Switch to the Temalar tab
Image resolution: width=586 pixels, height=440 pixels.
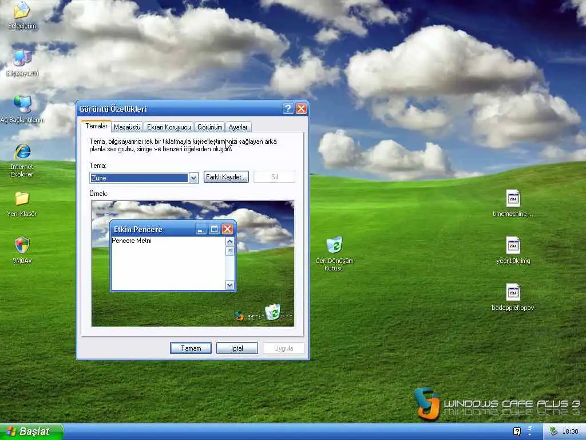tap(96, 126)
